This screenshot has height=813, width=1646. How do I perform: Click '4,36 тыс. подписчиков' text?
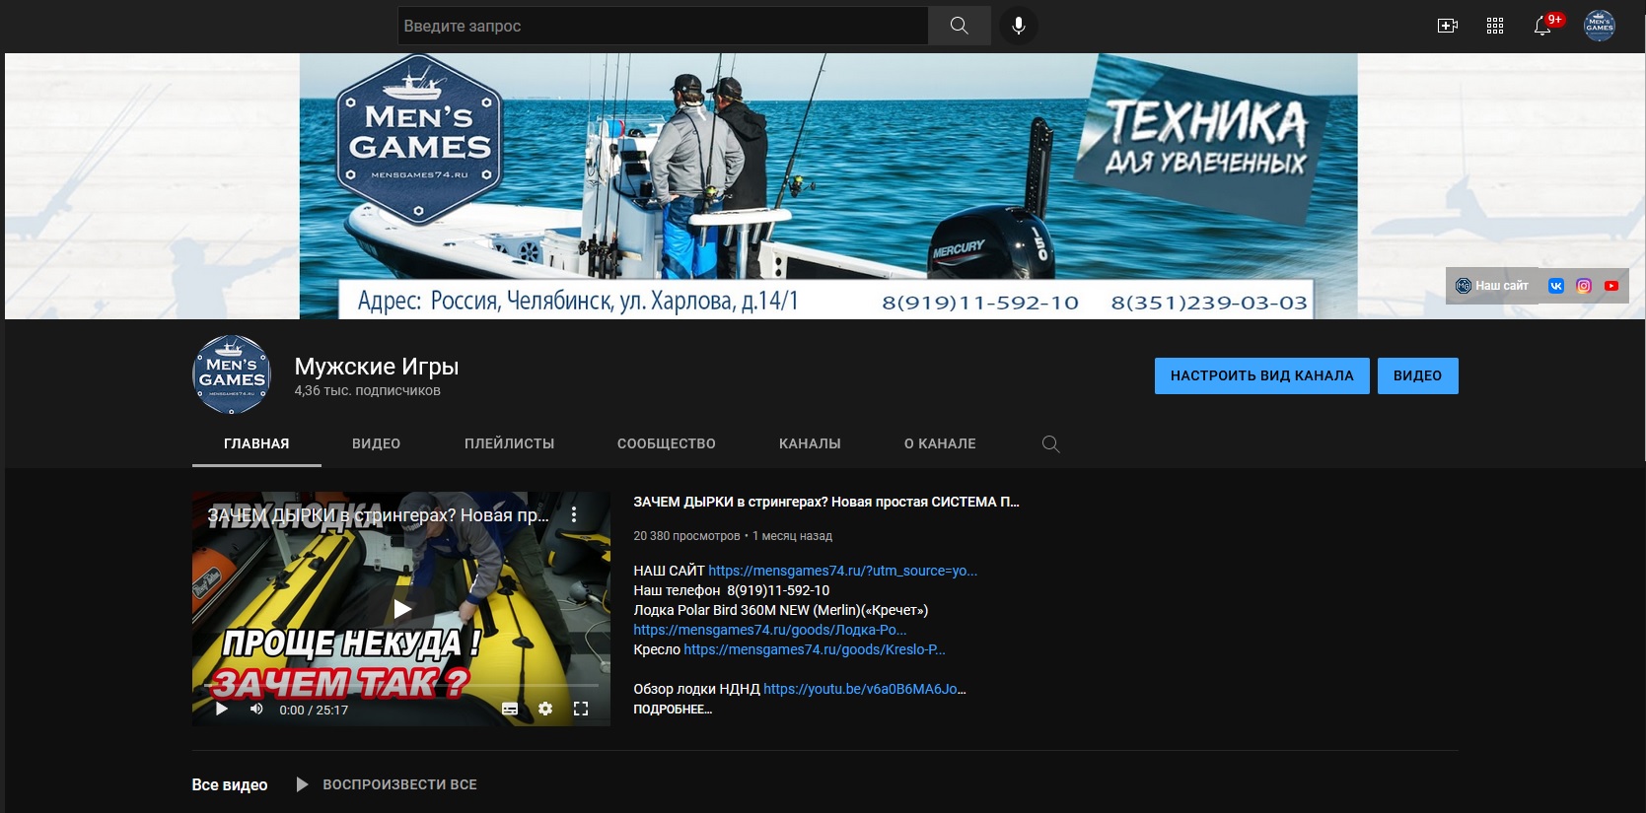(x=367, y=390)
